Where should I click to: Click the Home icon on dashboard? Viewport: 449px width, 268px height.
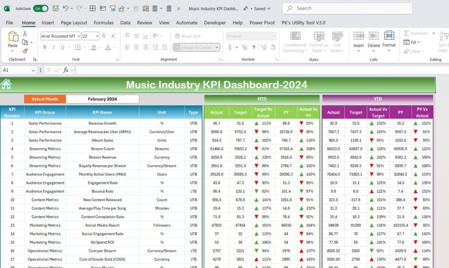click(6, 85)
